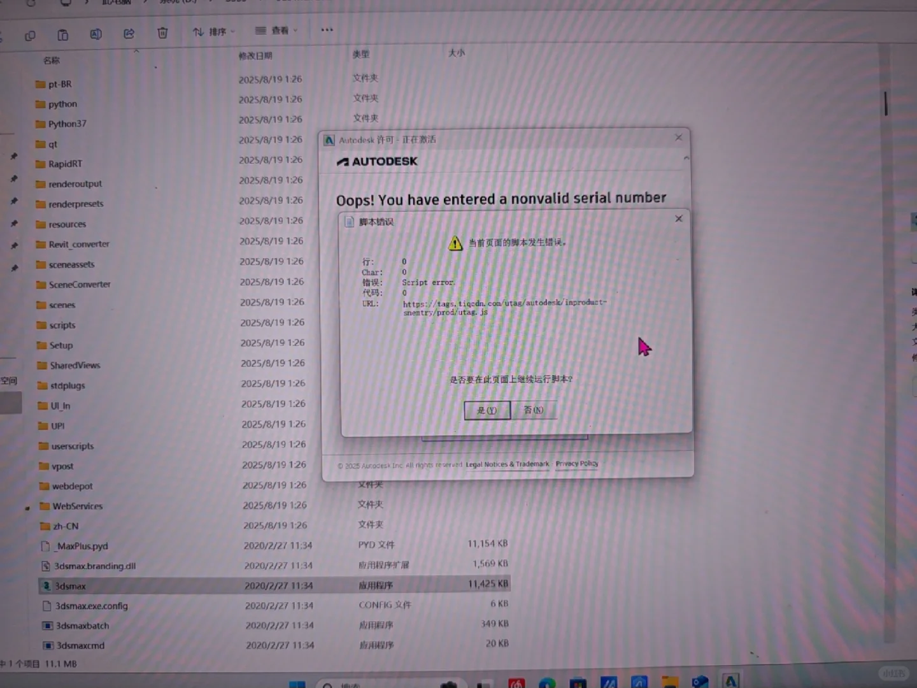Click the Explorer vertical scrollbar thumb
This screenshot has height=688, width=917.
(885, 103)
